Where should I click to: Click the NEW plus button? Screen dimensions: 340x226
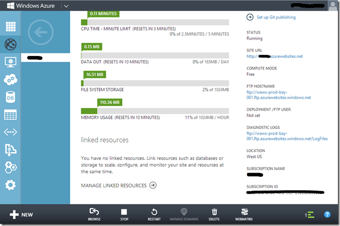[21, 215]
